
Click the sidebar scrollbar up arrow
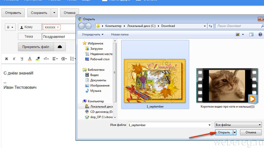[x=115, y=41]
